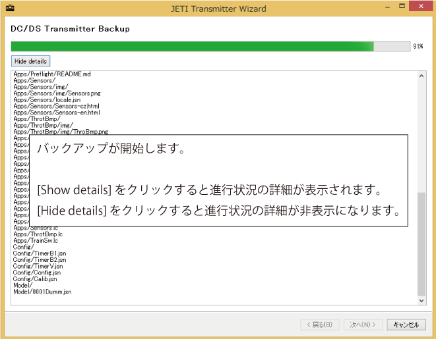
Task: Minimize the JETI Transmitter Wizard window
Action: coord(387,7)
